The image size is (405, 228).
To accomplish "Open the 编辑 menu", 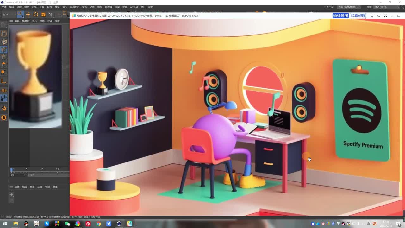I will click(x=11, y=7).
